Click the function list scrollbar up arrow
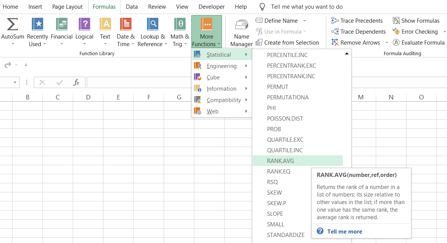 point(346,54)
